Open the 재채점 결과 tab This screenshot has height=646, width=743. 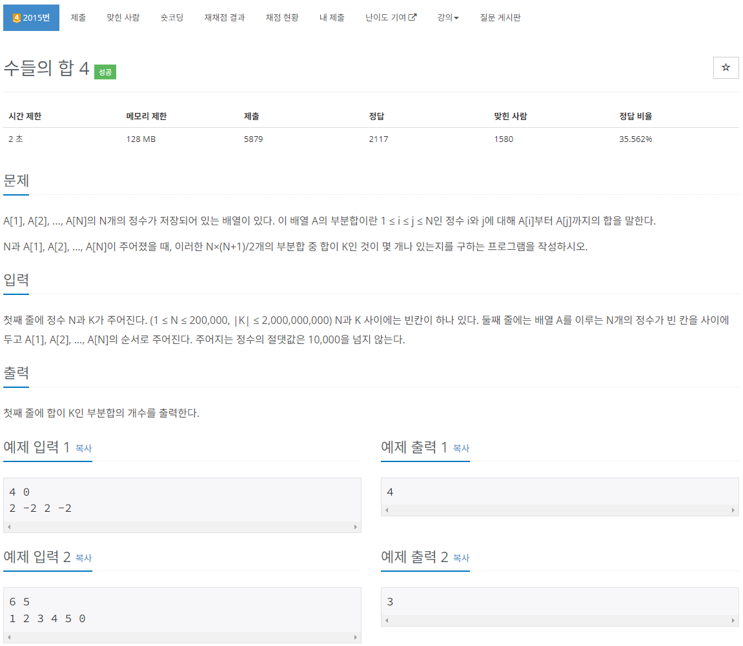coord(225,17)
